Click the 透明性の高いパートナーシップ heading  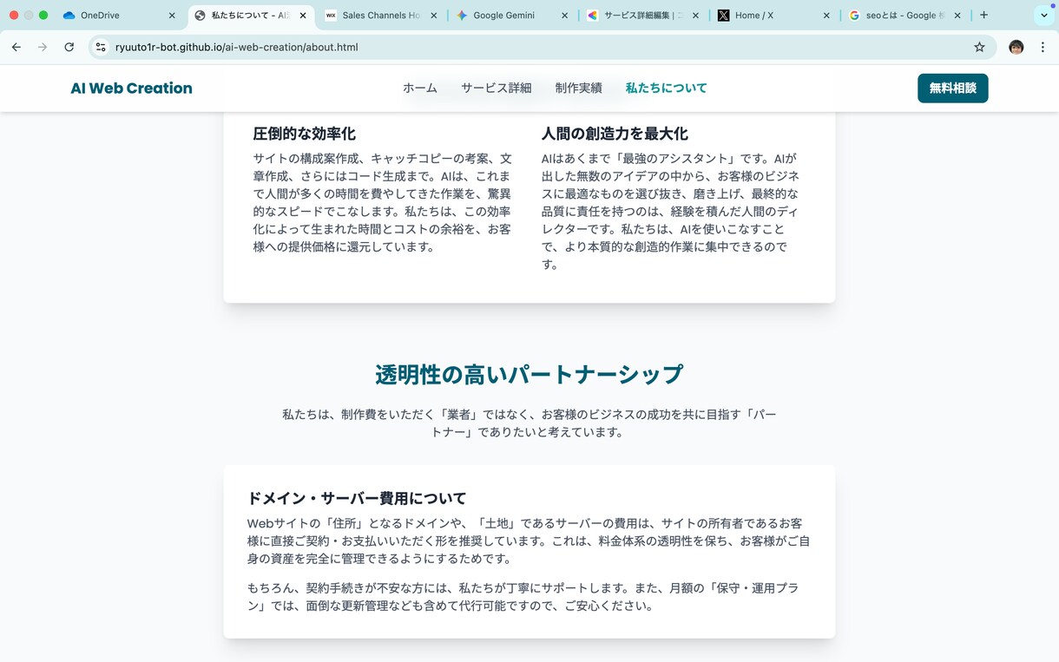(529, 374)
